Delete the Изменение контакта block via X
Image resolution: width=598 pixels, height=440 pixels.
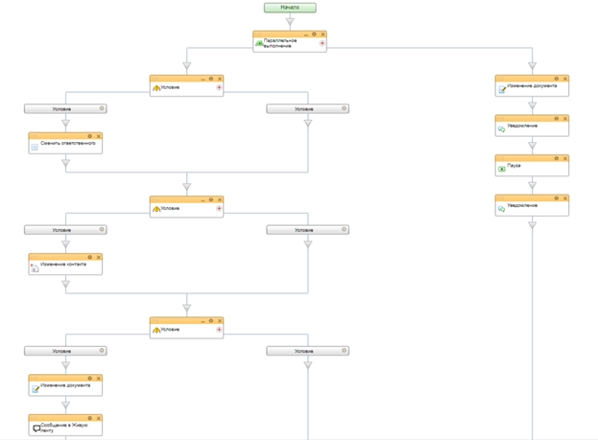(x=98, y=258)
